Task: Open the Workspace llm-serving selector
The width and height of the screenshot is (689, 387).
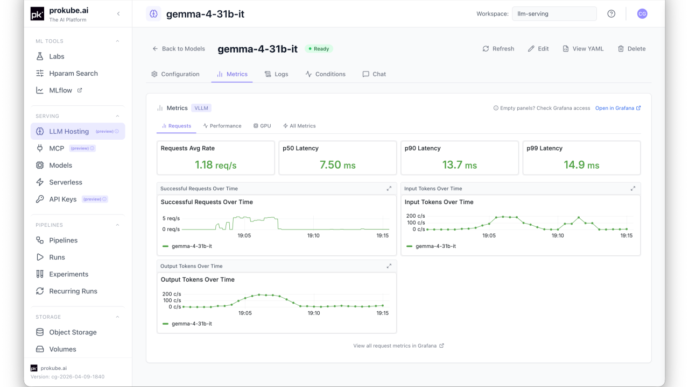Action: [x=554, y=14]
